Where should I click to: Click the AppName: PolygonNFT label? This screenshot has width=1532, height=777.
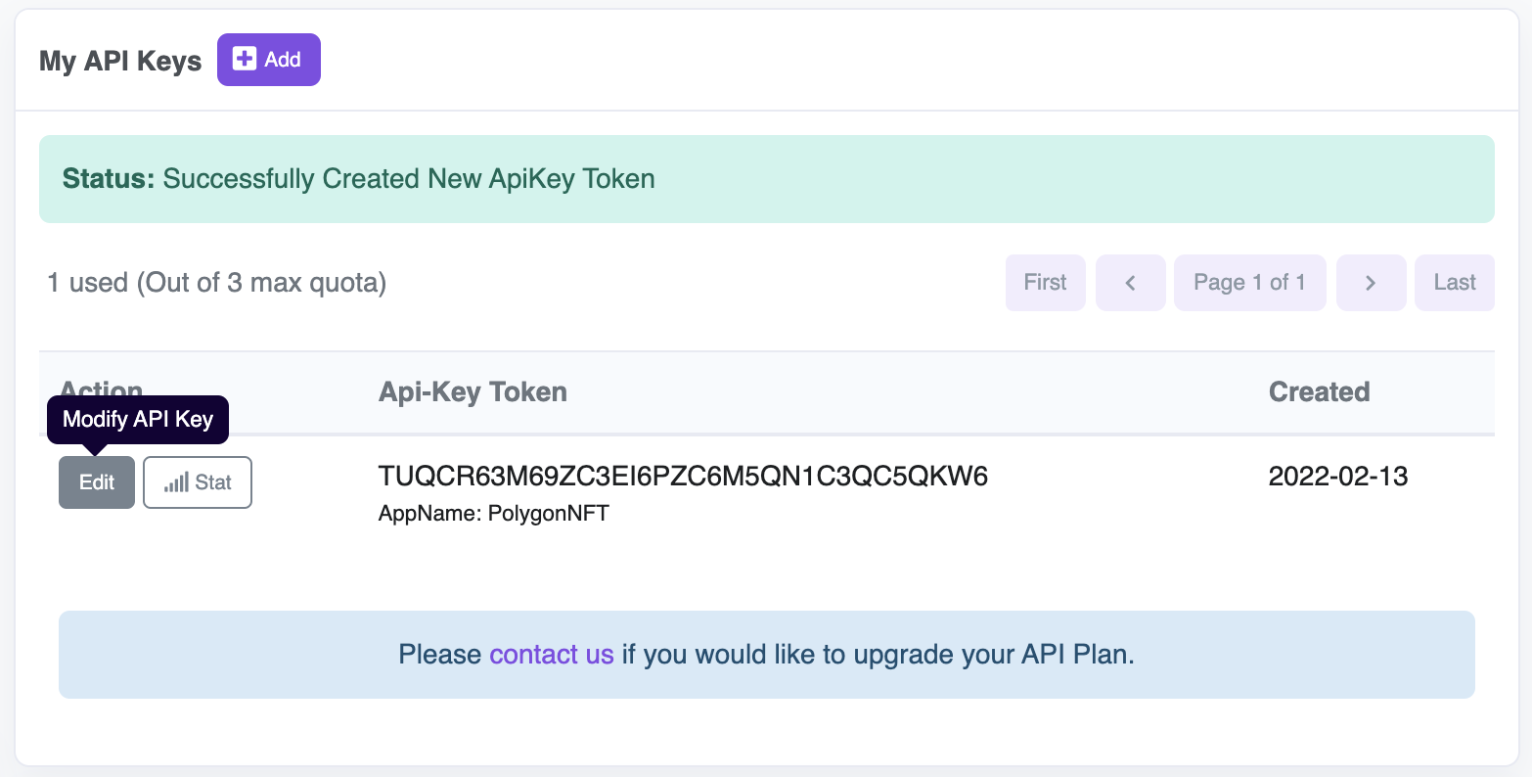click(494, 514)
